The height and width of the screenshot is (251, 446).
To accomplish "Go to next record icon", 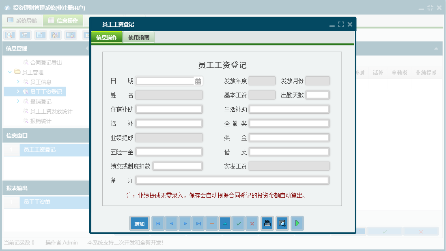I will tap(185, 223).
